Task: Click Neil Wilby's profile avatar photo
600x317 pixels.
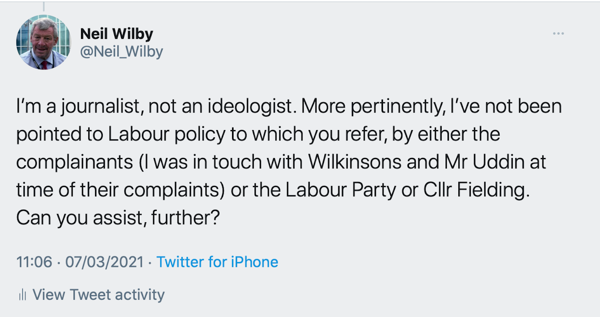Action: pos(44,42)
